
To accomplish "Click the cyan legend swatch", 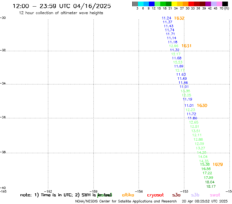I will pyautogui.click(x=141, y=4).
